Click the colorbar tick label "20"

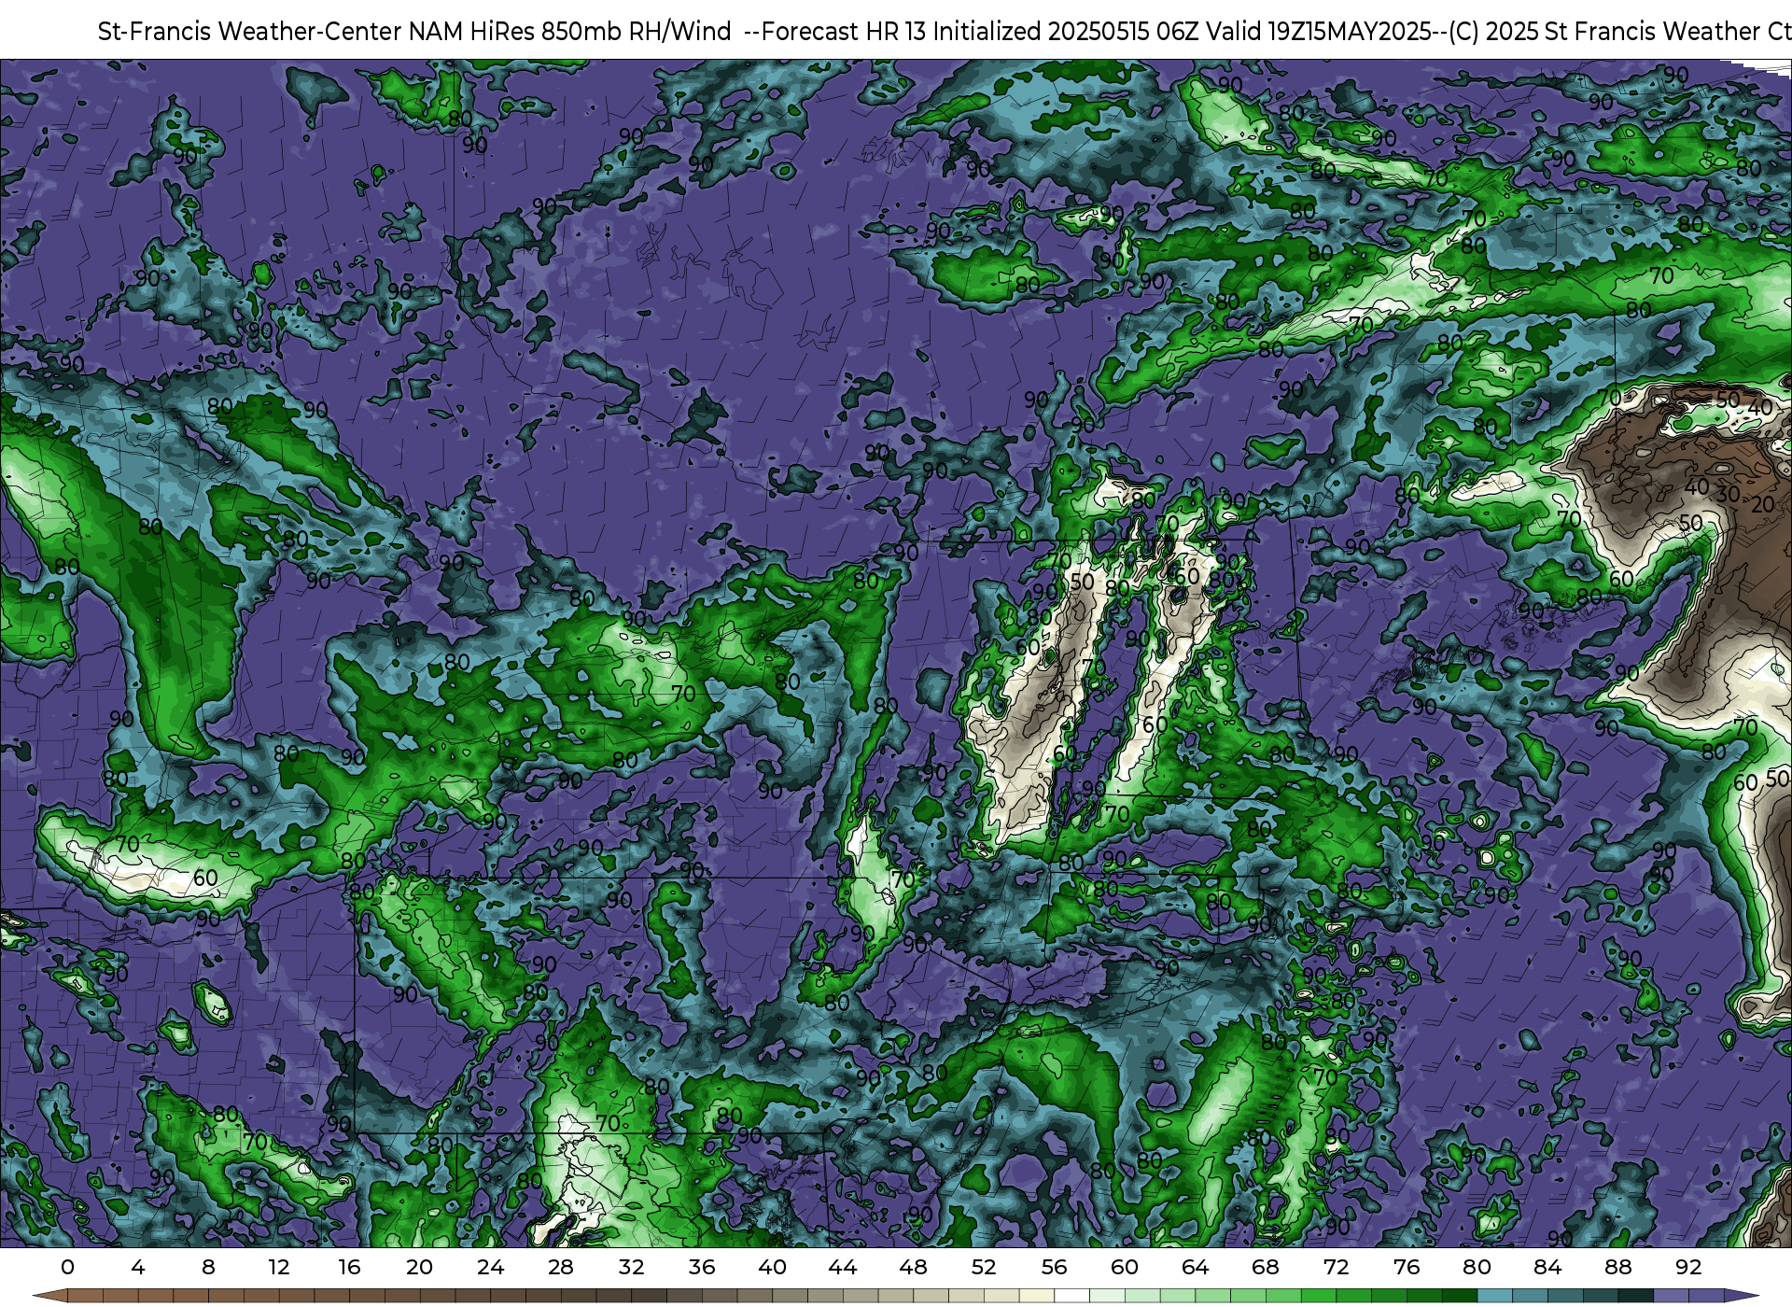tap(420, 1267)
